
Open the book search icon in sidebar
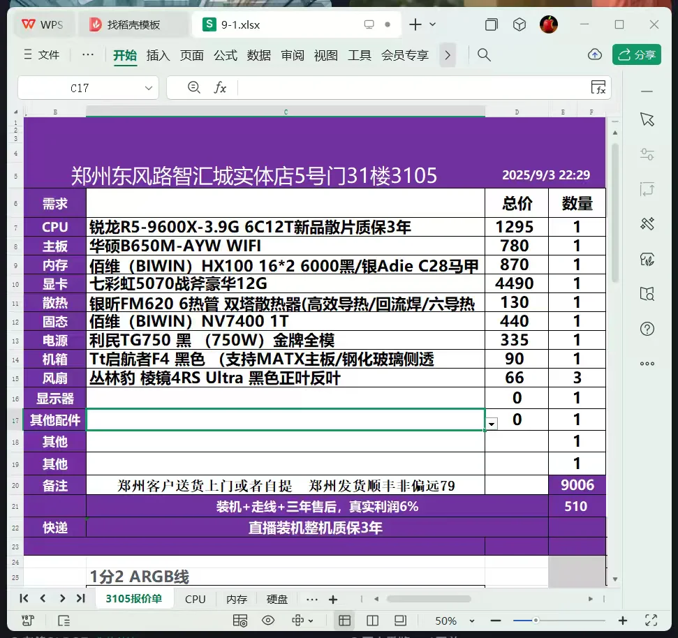tap(647, 294)
